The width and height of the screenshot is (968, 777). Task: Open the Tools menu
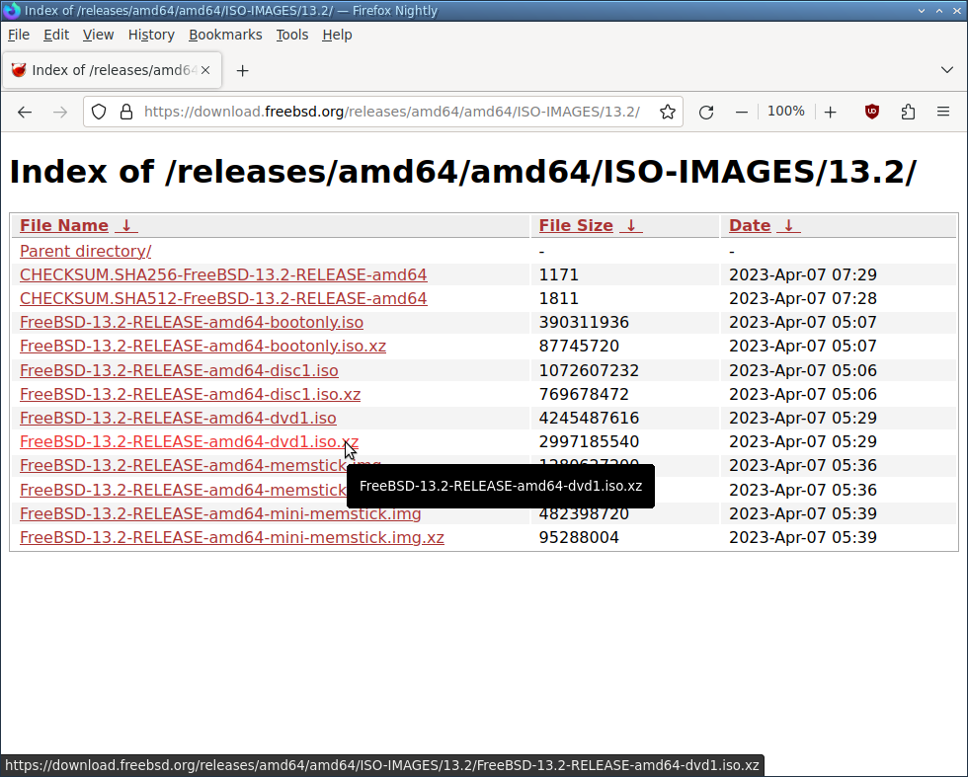292,35
